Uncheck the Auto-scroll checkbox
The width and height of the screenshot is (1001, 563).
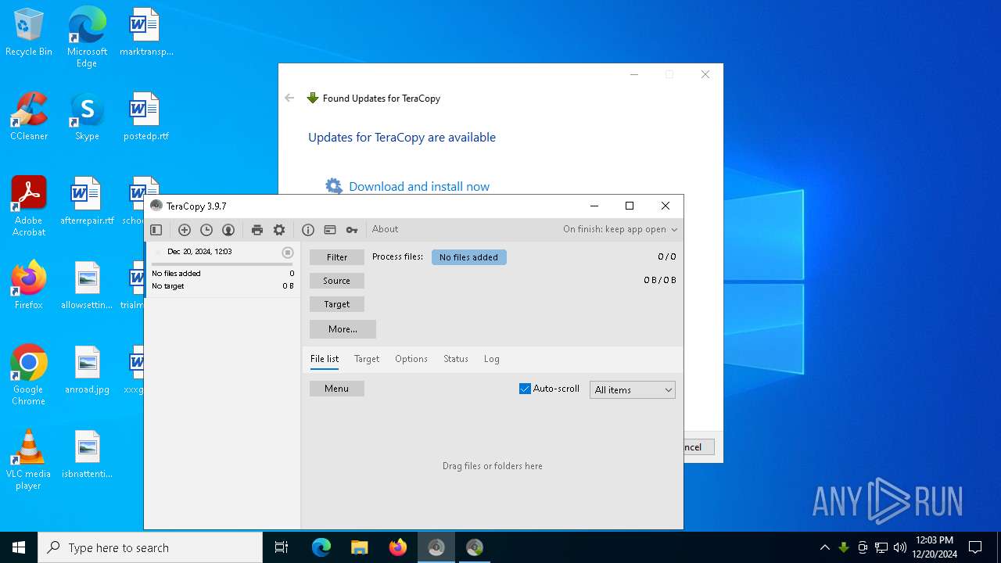tap(525, 389)
